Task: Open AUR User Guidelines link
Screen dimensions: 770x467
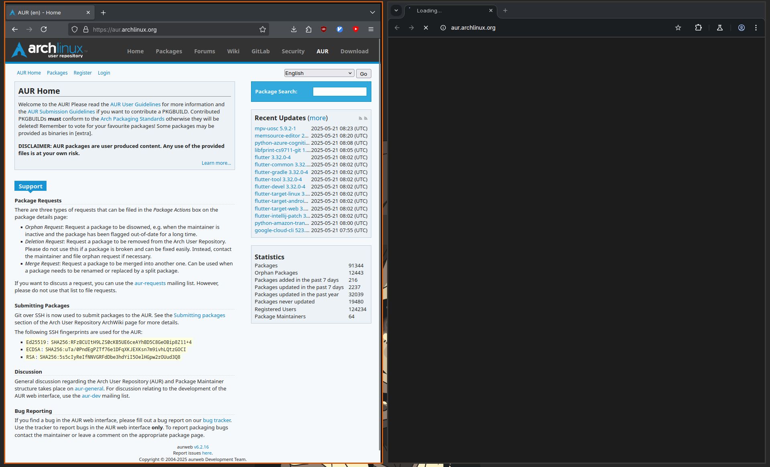Action: [135, 104]
